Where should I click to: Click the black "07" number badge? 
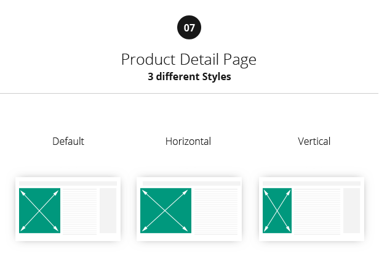click(x=189, y=28)
